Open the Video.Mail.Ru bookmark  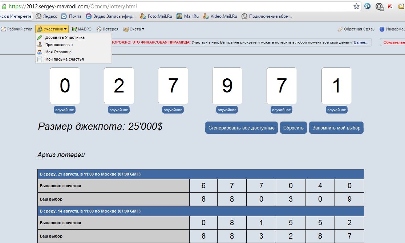[x=220, y=16]
